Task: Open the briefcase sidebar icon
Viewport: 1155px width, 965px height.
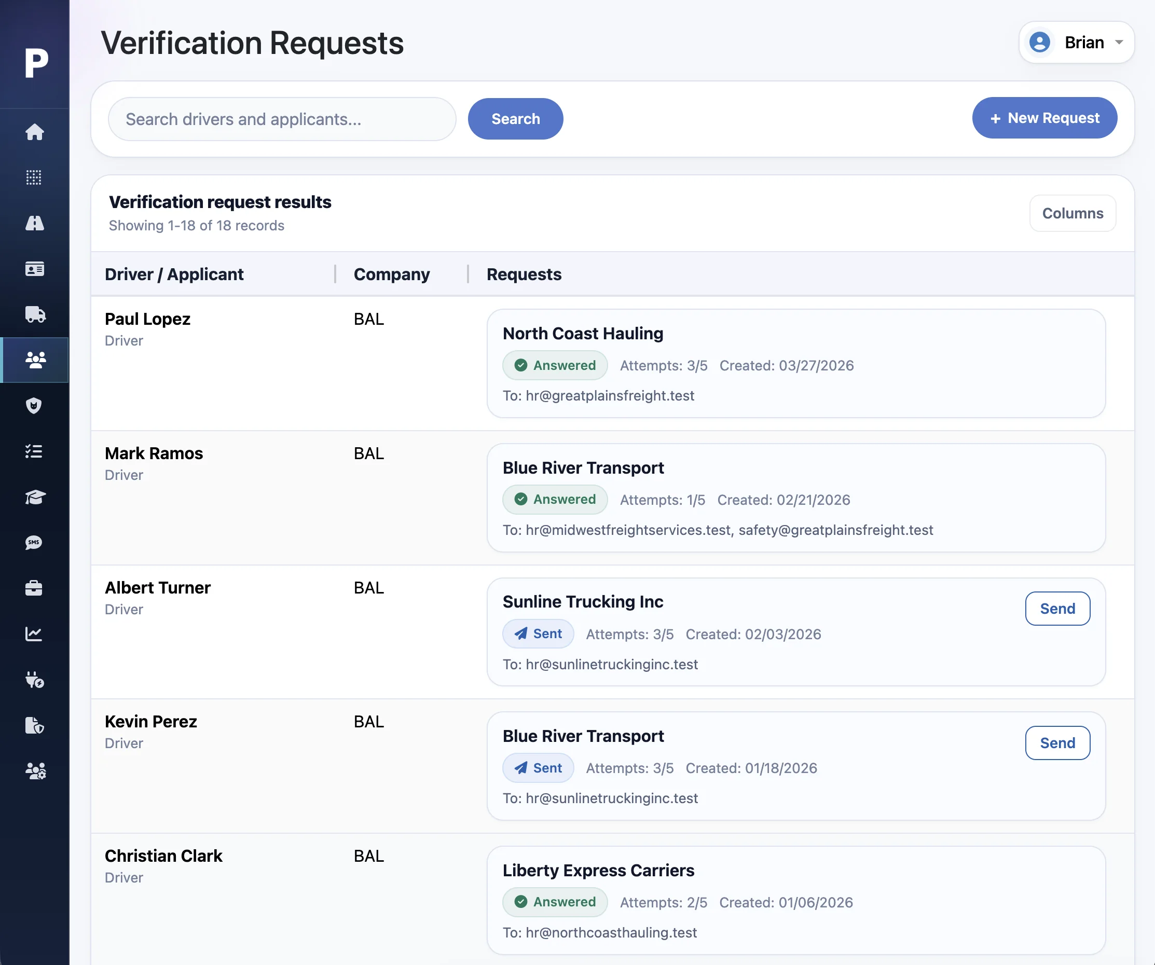Action: coord(35,588)
